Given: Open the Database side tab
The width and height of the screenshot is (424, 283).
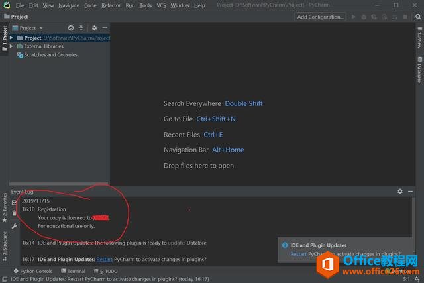Looking at the screenshot, I should coord(419,70).
